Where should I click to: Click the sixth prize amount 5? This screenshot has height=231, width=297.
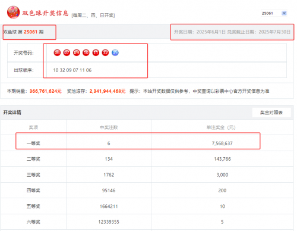click(222, 222)
